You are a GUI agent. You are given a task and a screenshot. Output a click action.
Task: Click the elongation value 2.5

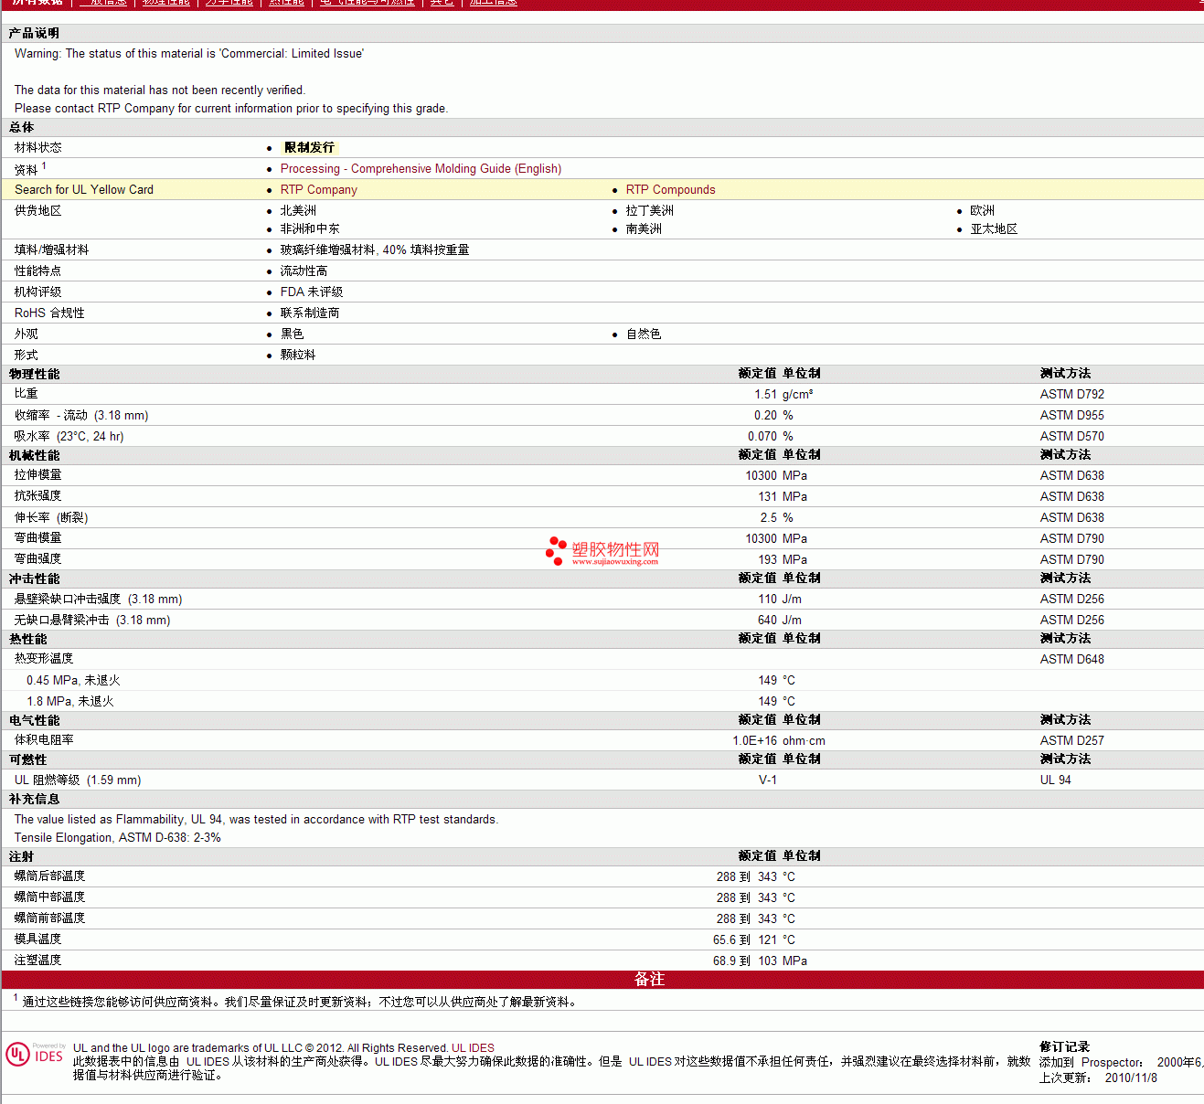pos(768,517)
